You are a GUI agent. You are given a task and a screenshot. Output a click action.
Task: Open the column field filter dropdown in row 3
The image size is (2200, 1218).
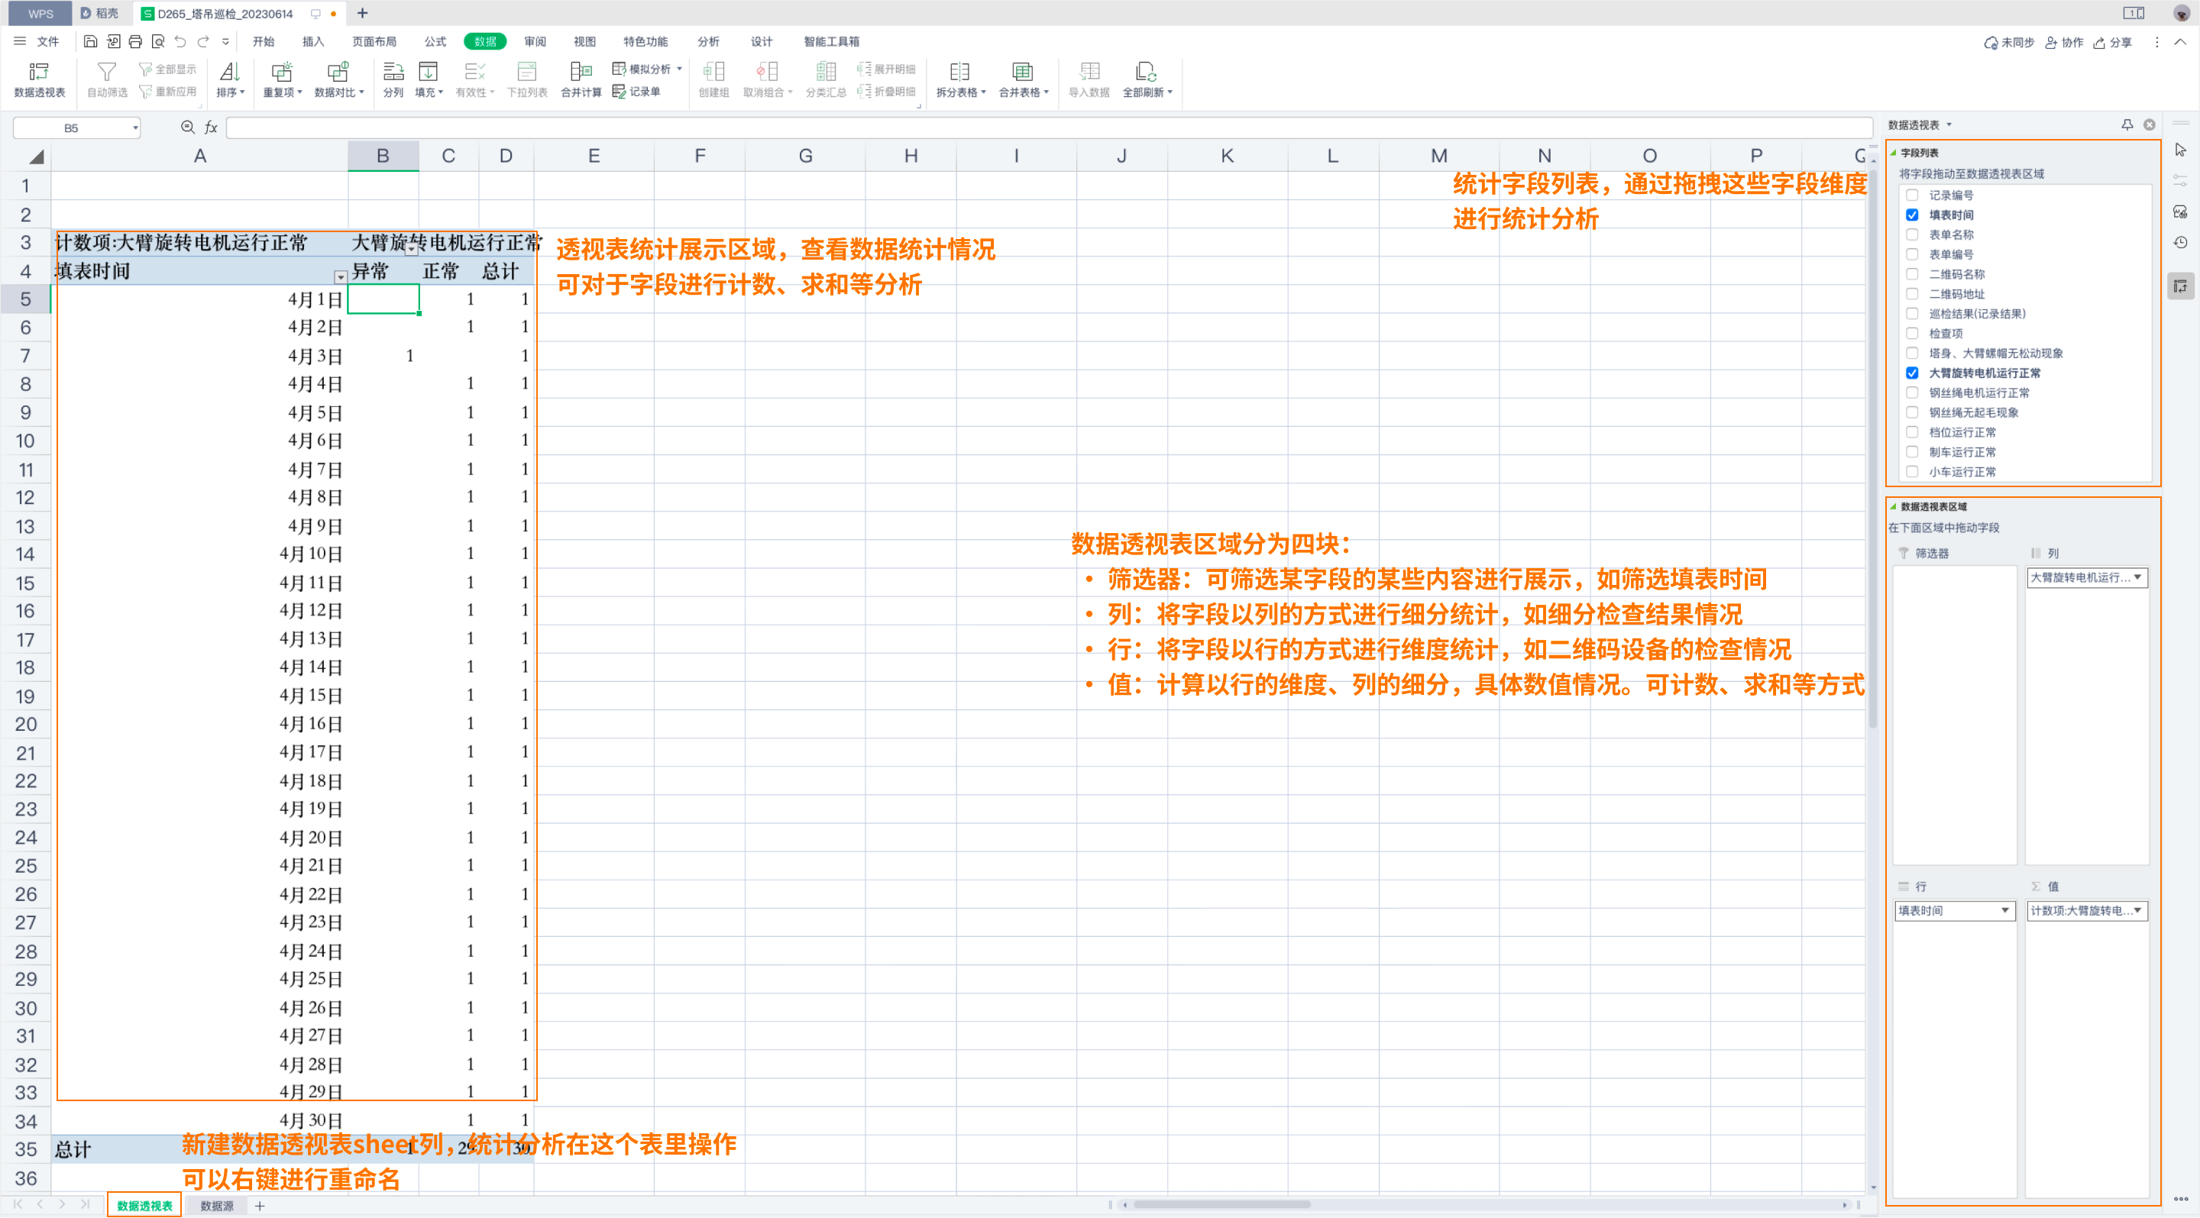pyautogui.click(x=412, y=249)
